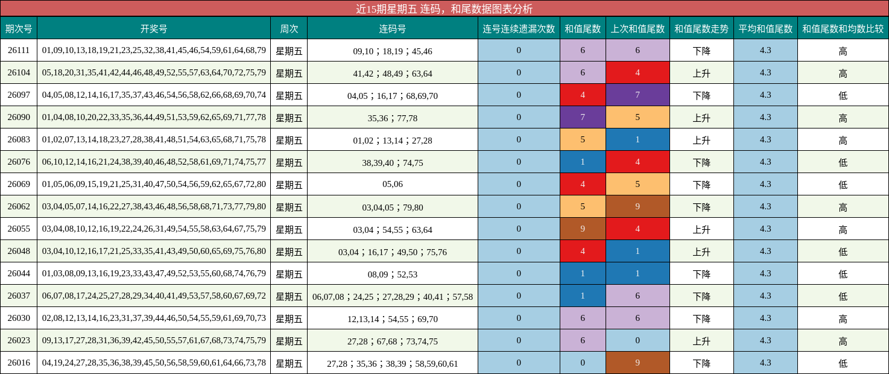This screenshot has width=889, height=374.
Task: Select period number 26016
Action: 19,363
